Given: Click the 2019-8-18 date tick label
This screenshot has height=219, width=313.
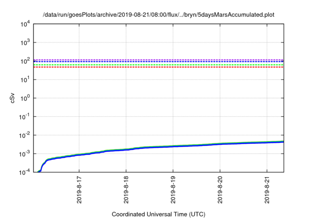Looking at the screenshot, I should coord(126,190).
